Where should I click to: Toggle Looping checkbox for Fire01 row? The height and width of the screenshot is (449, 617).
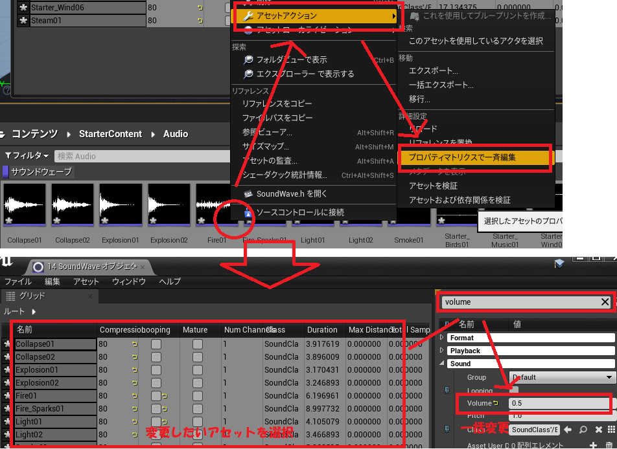coord(156,396)
